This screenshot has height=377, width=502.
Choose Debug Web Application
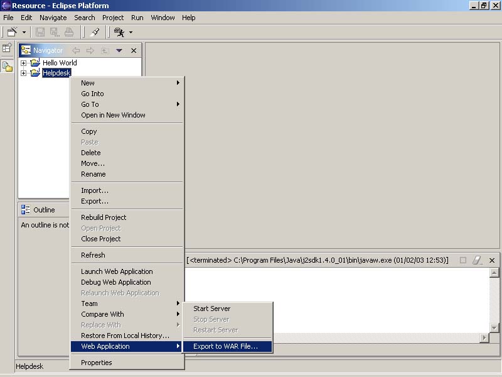[127, 282]
